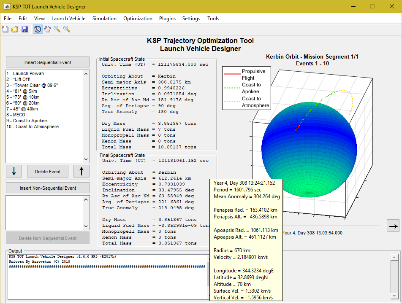Image resolution: width=402 pixels, height=304 pixels.
Task: Click the Output text area
Action: click(108, 277)
